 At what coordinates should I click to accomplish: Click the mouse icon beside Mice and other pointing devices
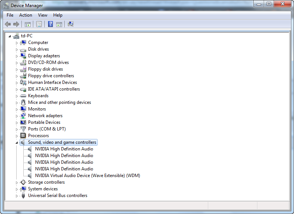click(x=23, y=102)
